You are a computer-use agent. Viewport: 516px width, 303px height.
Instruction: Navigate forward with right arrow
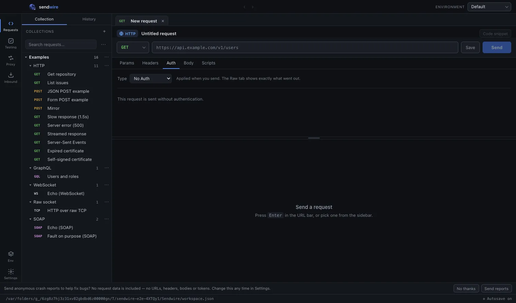(253, 7)
